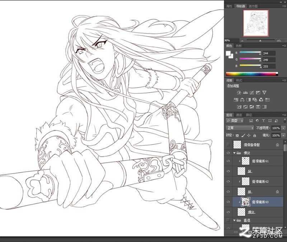
Task: Add an Invert adjustment layer
Action: tap(239, 107)
